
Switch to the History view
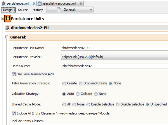click(38, 10)
